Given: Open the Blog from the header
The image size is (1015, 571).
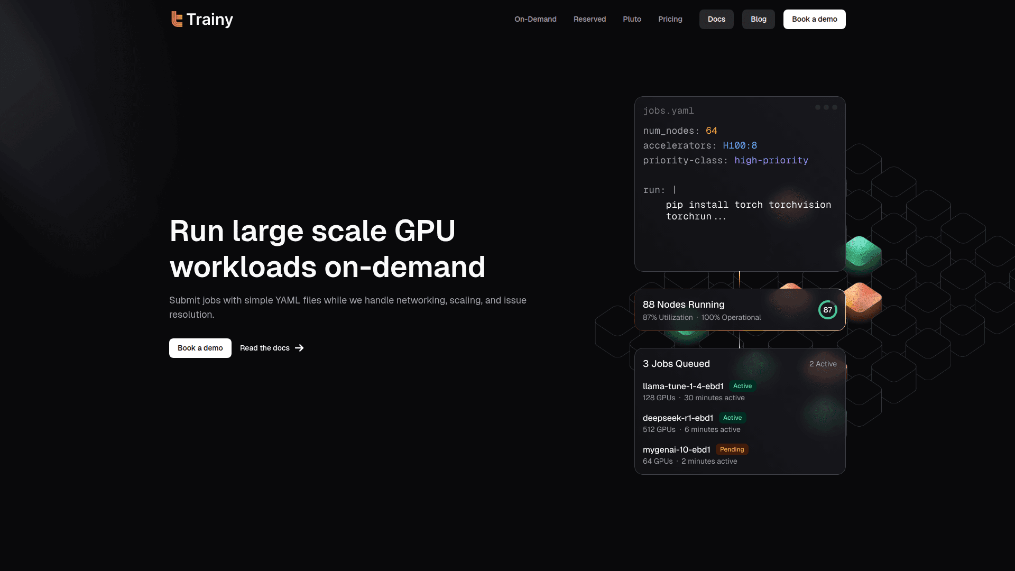Looking at the screenshot, I should (x=758, y=19).
